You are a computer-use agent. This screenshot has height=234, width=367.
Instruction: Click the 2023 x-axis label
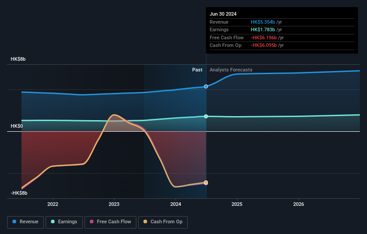[114, 204]
